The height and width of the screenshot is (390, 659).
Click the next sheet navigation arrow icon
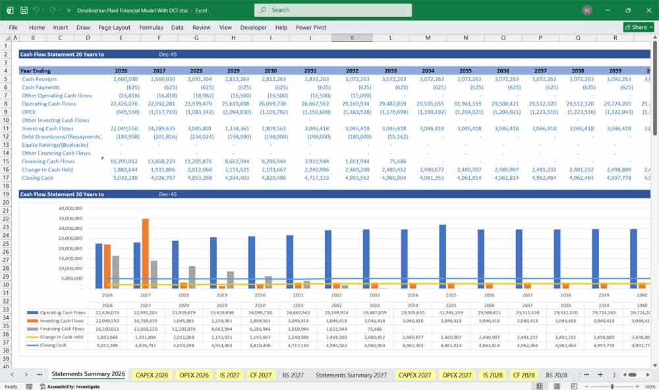[x=26, y=374]
